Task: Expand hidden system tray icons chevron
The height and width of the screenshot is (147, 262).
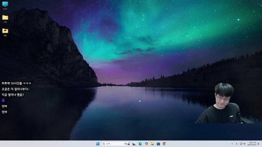Action: (x=232, y=144)
